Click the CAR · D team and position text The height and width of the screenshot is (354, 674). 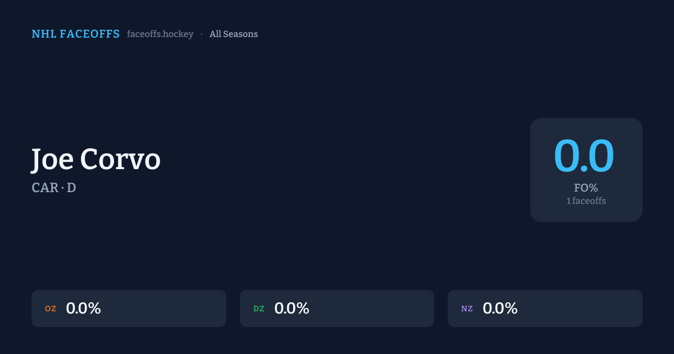[x=54, y=188]
